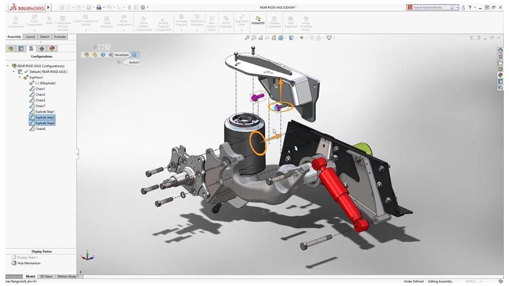Open the Motion Study 1 tab
509x286 pixels.
67,276
